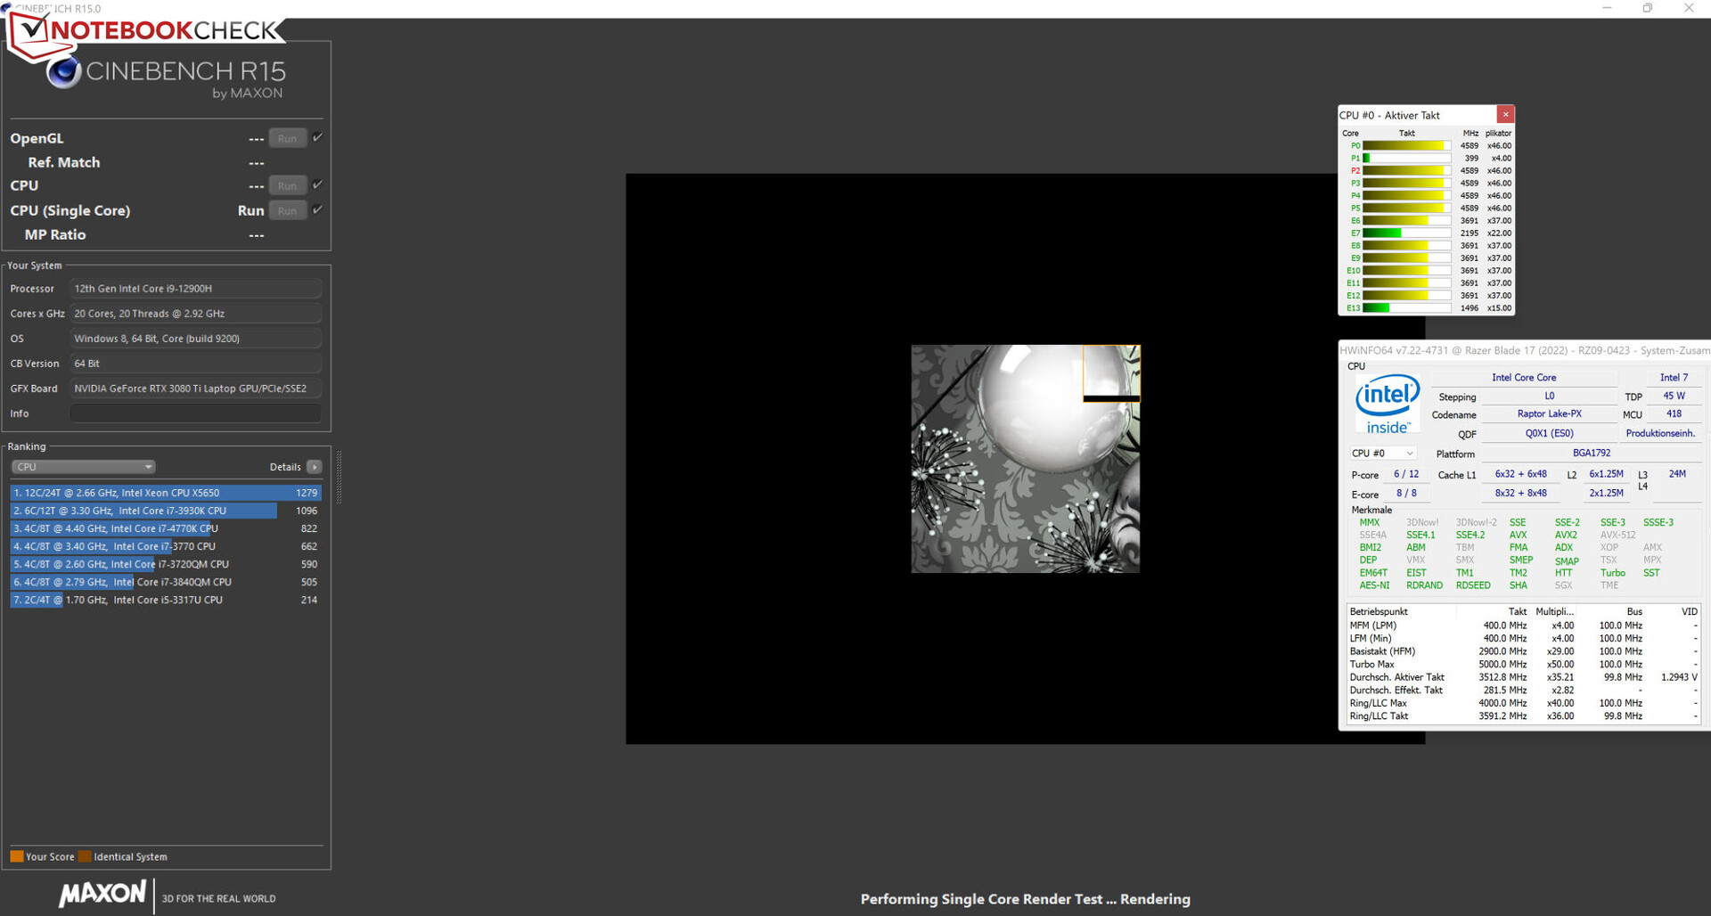
Task: Click the BGA1792 platform value
Action: tap(1592, 453)
